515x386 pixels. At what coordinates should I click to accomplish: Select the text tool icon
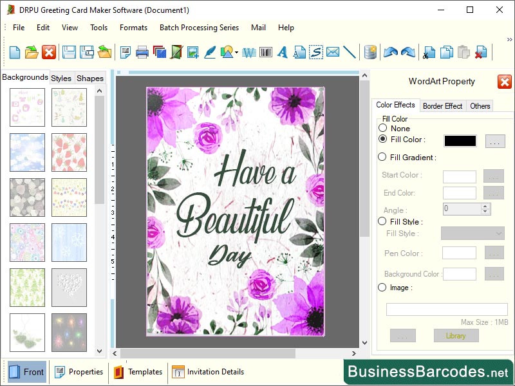pyautogui.click(x=282, y=52)
